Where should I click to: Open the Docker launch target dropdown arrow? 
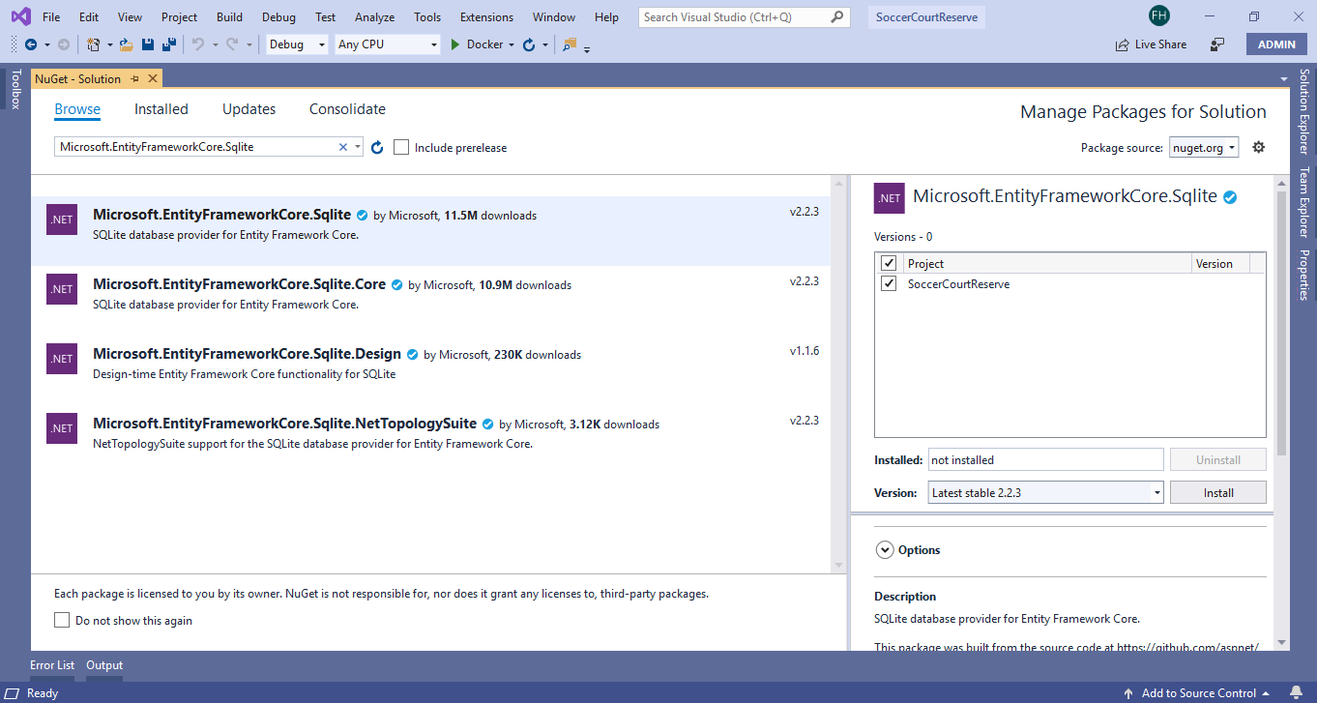[x=511, y=44]
